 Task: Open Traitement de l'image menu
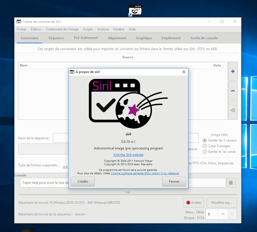point(62,29)
